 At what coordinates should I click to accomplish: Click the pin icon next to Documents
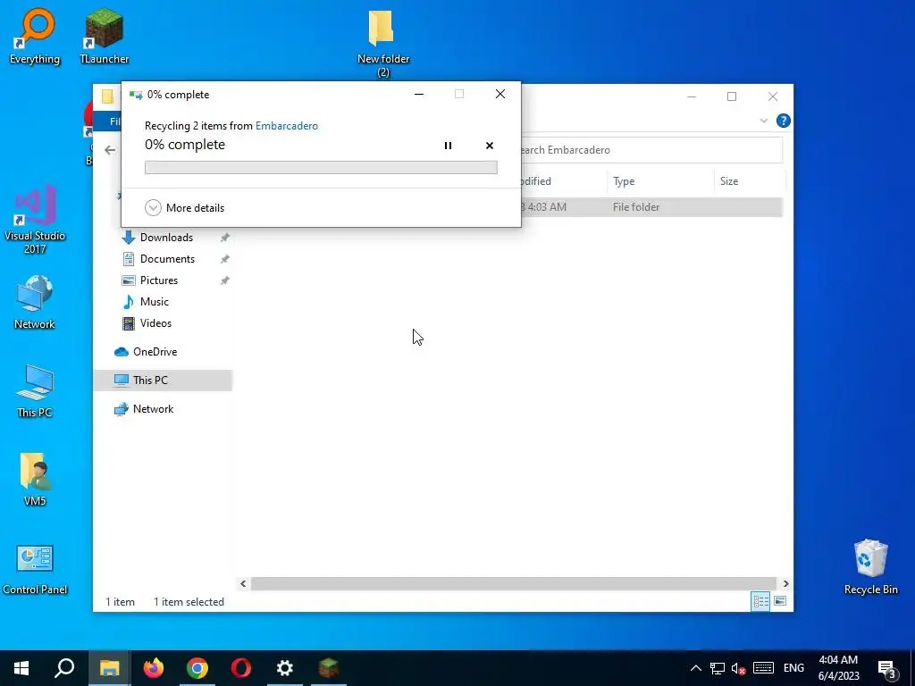click(224, 259)
